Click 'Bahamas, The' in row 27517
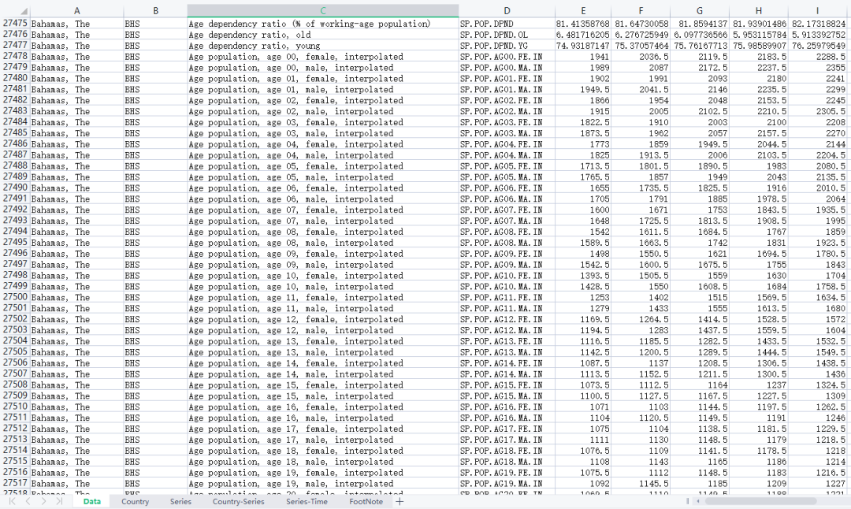This screenshot has width=851, height=509. [76, 483]
